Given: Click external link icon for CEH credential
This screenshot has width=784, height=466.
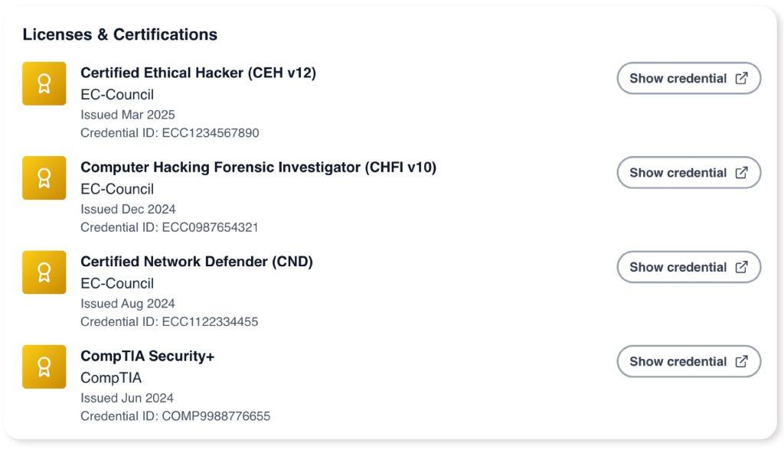Looking at the screenshot, I should 741,78.
